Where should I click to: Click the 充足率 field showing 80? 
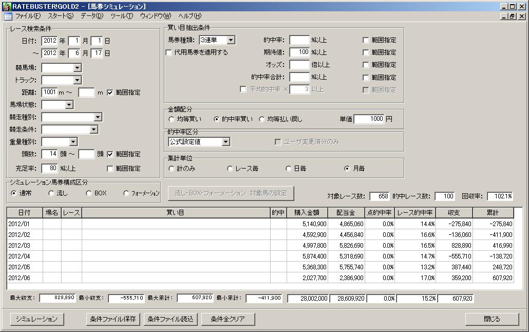pos(50,168)
